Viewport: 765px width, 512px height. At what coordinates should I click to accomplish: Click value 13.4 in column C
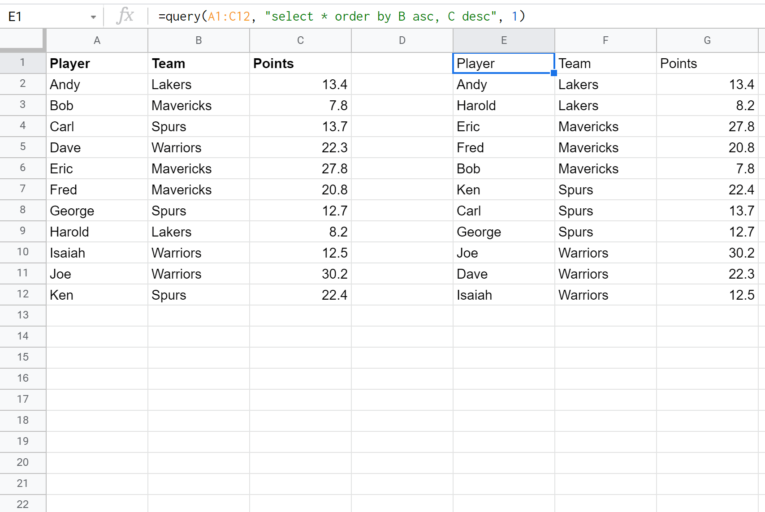coord(335,85)
